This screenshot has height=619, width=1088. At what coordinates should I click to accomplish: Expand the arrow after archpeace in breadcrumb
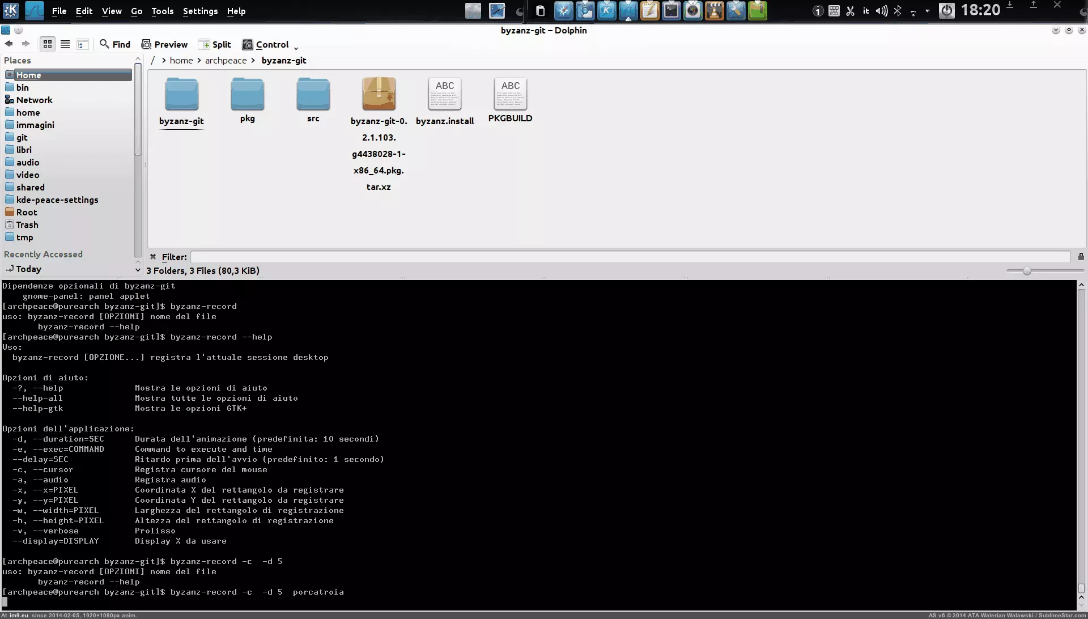point(253,60)
